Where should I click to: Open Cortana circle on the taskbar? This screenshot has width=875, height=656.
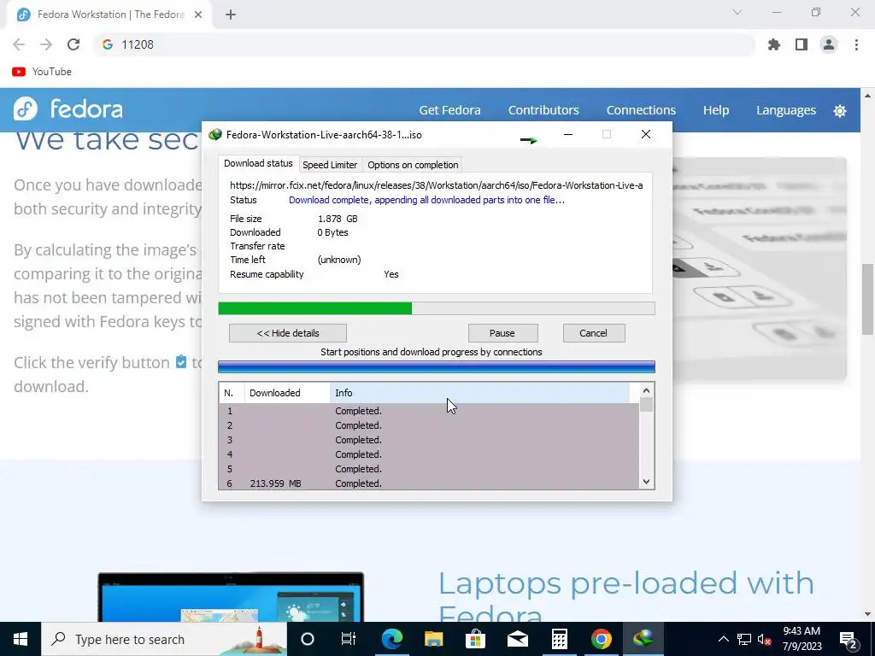click(x=308, y=639)
